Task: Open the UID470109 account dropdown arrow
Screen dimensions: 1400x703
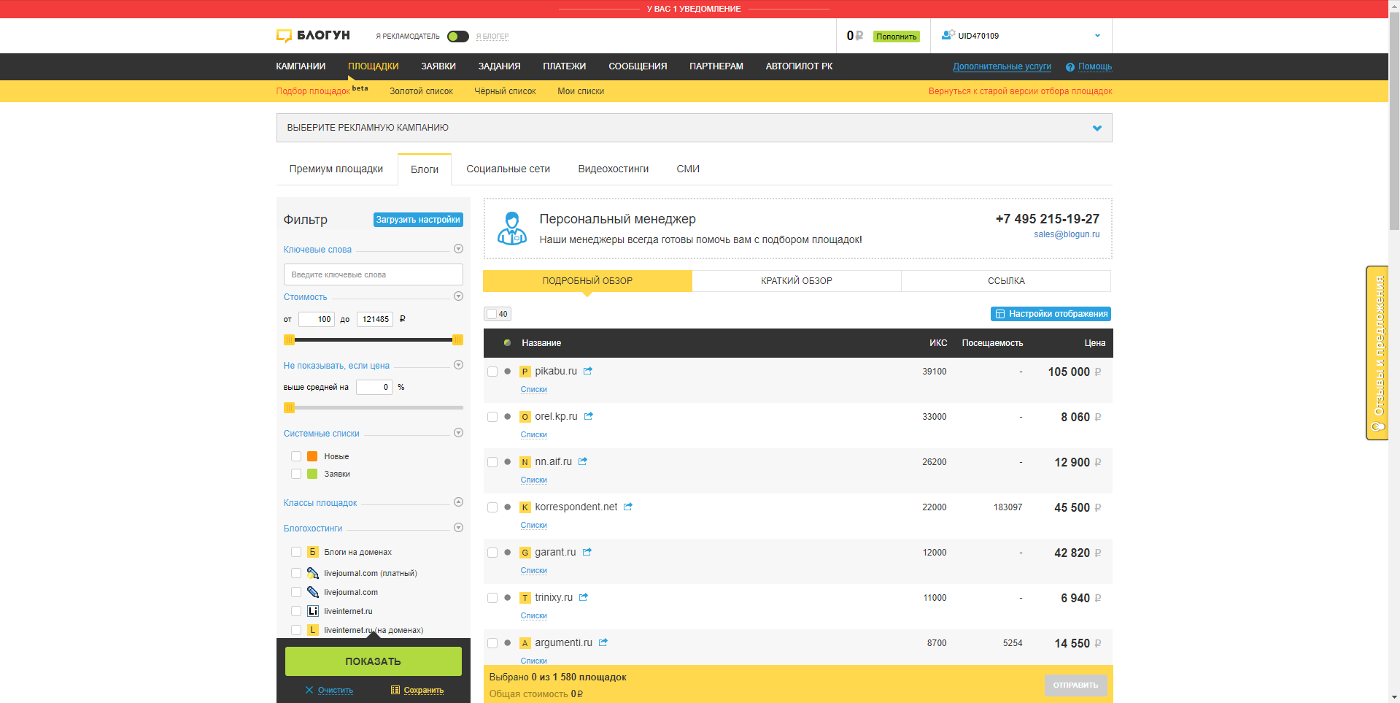Action: point(1097,36)
